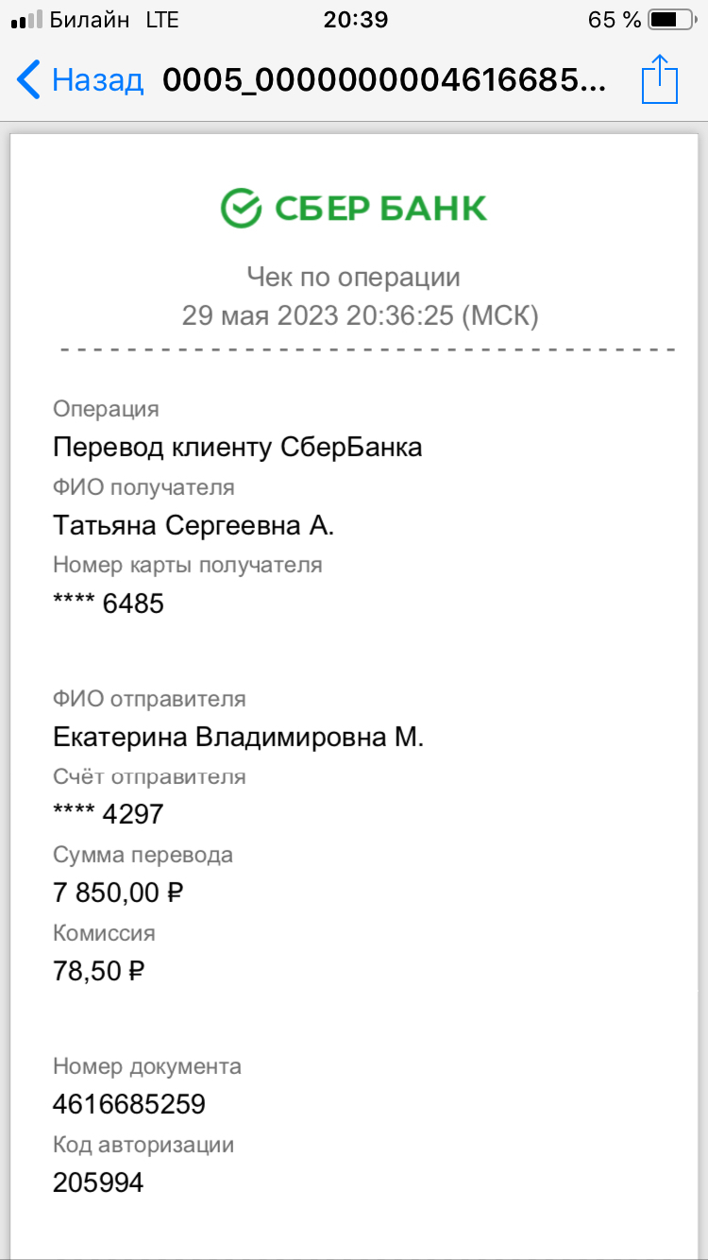
Task: Select the transfer amount 7 850,00 ₽
Action: click(118, 892)
